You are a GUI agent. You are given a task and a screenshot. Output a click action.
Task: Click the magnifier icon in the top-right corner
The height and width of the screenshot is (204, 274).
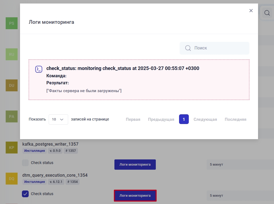pos(267,13)
